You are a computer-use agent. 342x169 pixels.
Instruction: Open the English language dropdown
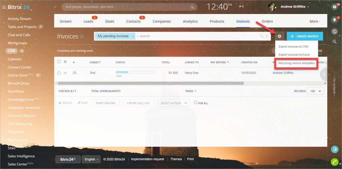pyautogui.click(x=91, y=159)
